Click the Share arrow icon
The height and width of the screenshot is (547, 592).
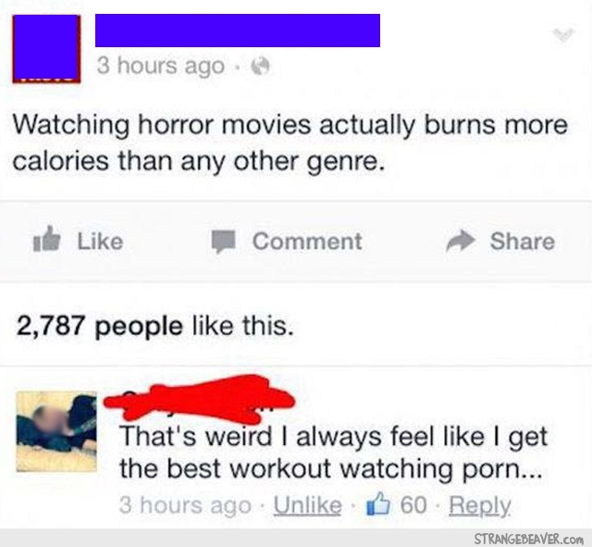460,241
